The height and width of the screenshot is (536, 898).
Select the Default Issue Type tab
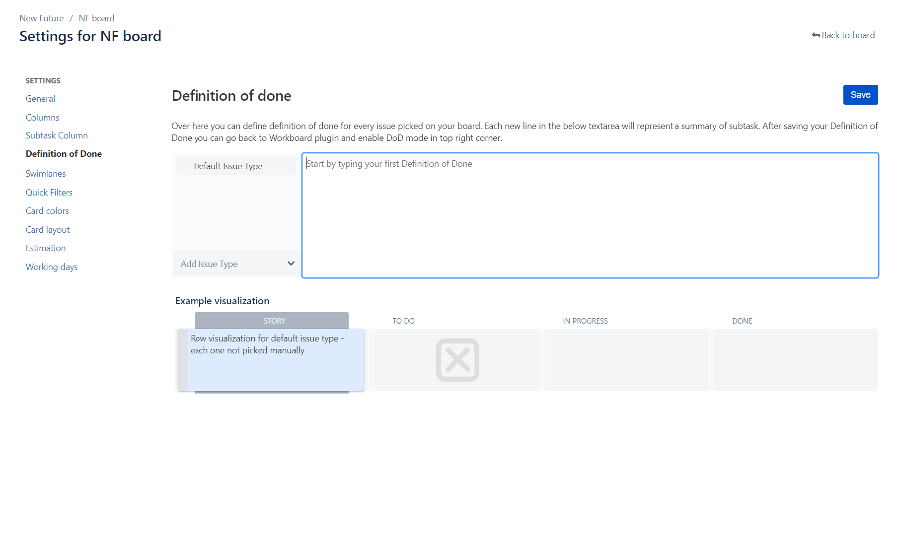236,166
